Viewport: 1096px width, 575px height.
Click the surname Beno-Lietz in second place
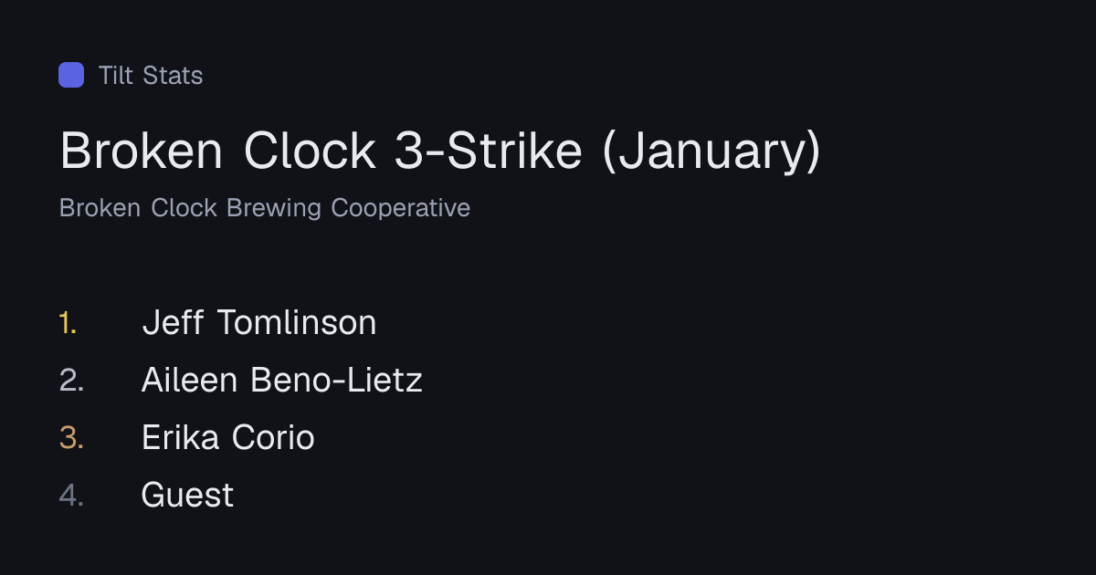[337, 381]
